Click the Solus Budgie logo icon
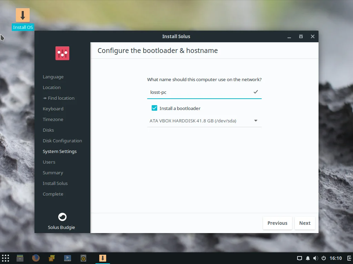Image resolution: width=353 pixels, height=264 pixels. click(62, 217)
